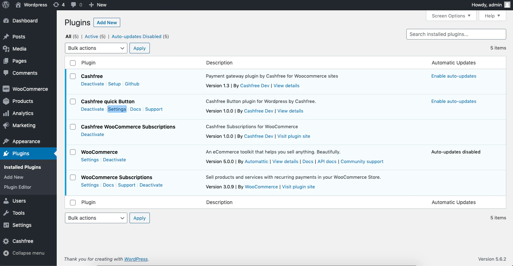Check the Cashfree quick Button checkbox

click(73, 101)
